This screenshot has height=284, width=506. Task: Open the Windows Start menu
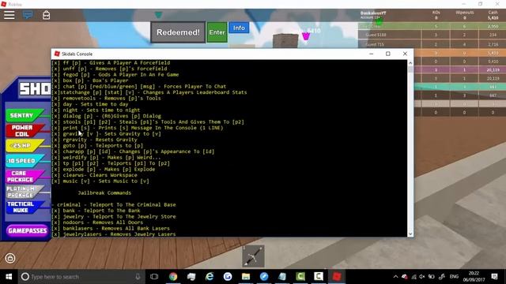(x=9, y=277)
